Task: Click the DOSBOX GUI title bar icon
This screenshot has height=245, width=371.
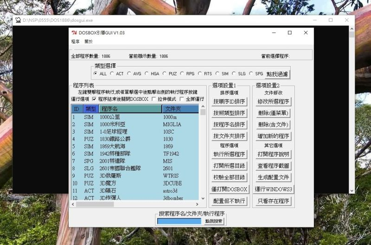Action: tap(74, 33)
